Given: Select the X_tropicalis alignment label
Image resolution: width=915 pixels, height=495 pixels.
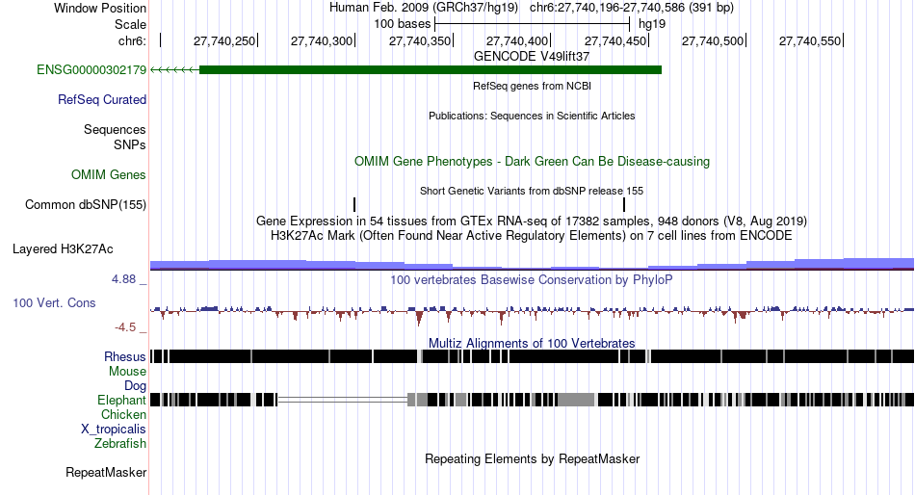Looking at the screenshot, I should pyautogui.click(x=114, y=430).
